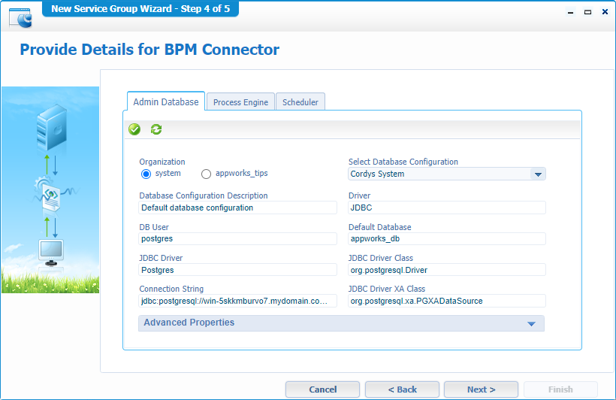616x400 pixels.
Task: Click the Driver field showing JDBC
Action: [447, 208]
